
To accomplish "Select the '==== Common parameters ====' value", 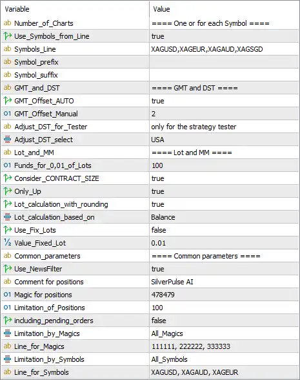I will [206, 256].
